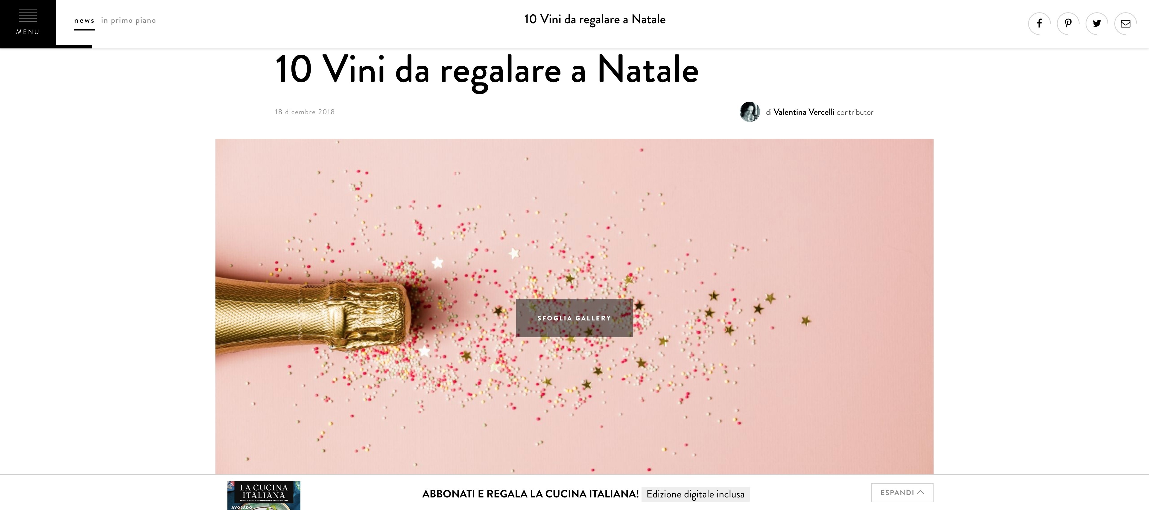Click Abbonati e regala La Cucina Italiana
The height and width of the screenshot is (510, 1149).
530,494
